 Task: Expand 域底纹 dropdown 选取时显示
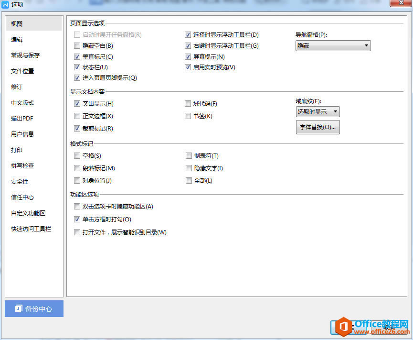pos(318,112)
